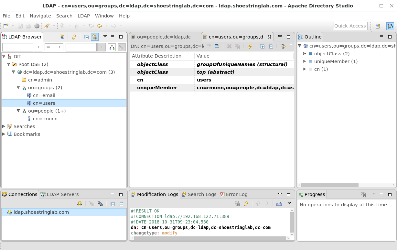Expand uniqueMember (1) in Outline

tap(304, 61)
